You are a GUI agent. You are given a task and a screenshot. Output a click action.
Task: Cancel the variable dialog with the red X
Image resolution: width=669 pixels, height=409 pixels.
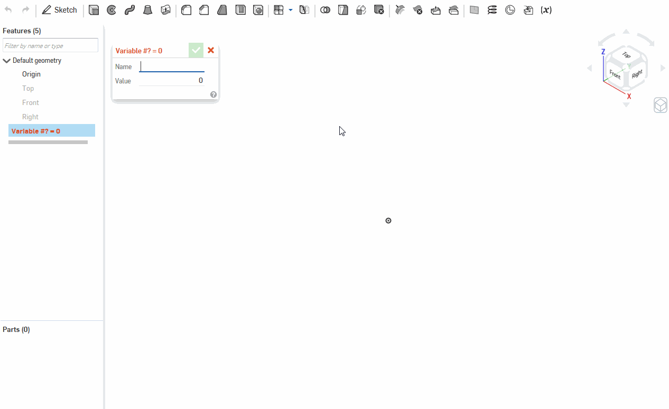click(211, 50)
